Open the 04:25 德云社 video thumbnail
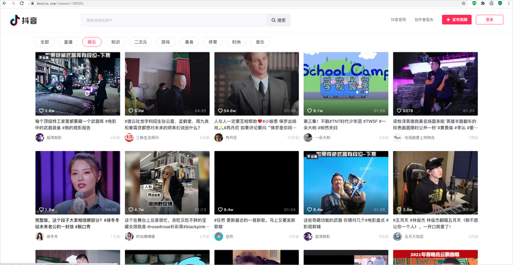513x265 pixels. [x=167, y=84]
